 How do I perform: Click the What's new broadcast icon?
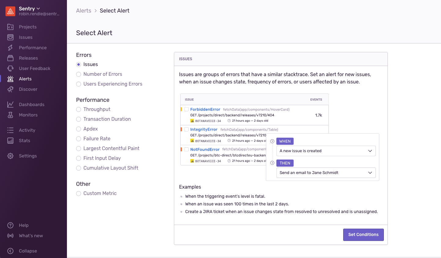tap(10, 236)
